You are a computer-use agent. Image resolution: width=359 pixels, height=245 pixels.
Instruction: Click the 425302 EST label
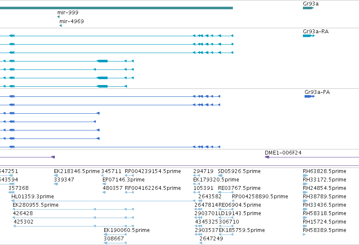click(x=24, y=222)
